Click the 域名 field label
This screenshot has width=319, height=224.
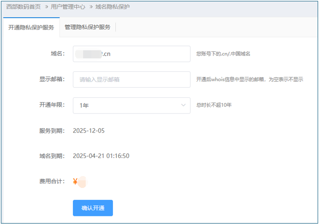57,54
